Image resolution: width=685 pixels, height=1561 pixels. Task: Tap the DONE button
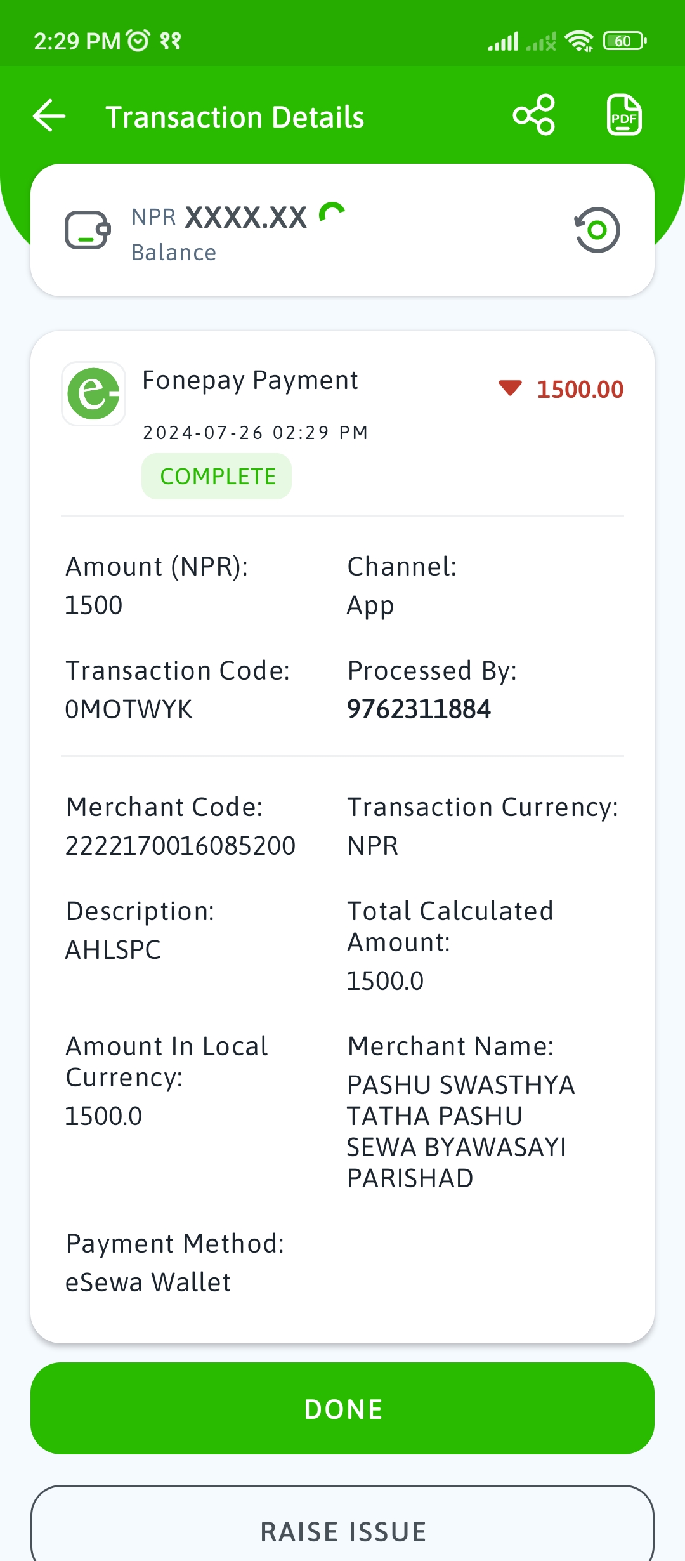pyautogui.click(x=342, y=1408)
